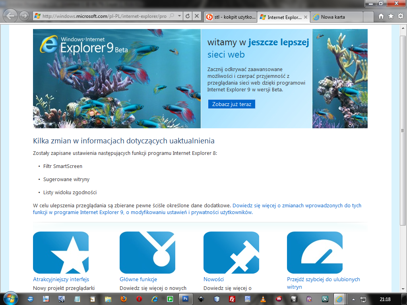407x305 pixels.
Task: Click the 'Zobacz już teraz' button
Action: (x=232, y=104)
